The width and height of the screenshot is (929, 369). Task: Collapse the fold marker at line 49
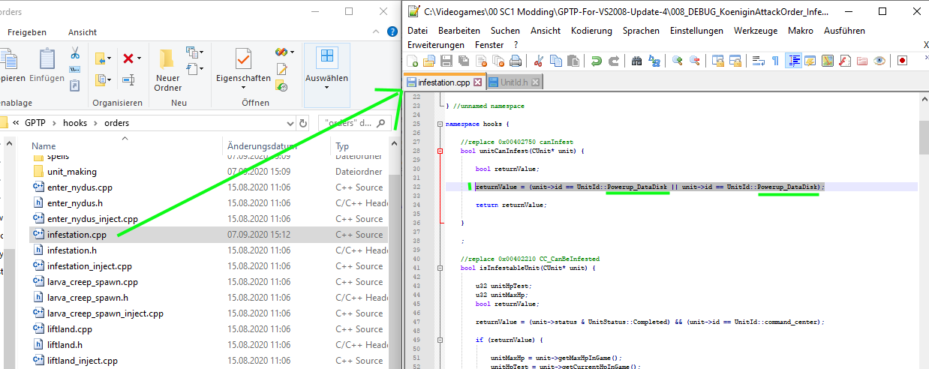[x=440, y=340]
